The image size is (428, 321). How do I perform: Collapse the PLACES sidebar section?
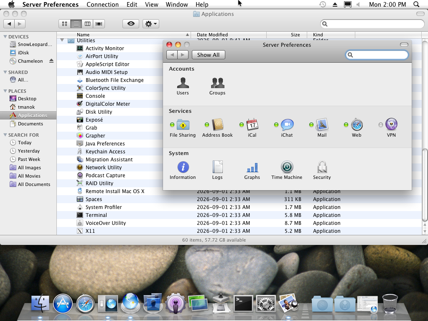coord(5,91)
